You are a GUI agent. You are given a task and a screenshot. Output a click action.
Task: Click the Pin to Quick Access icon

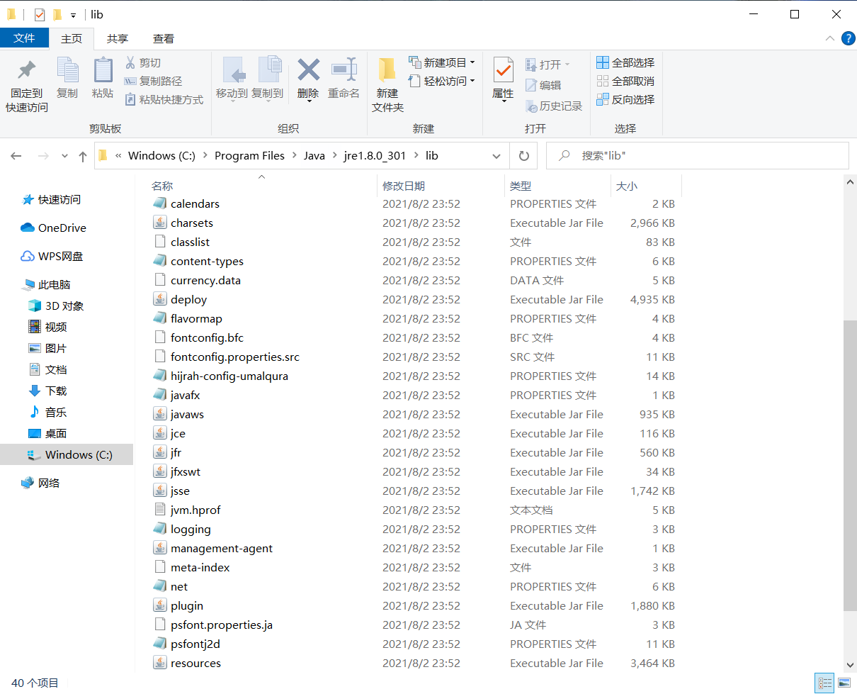tap(27, 69)
